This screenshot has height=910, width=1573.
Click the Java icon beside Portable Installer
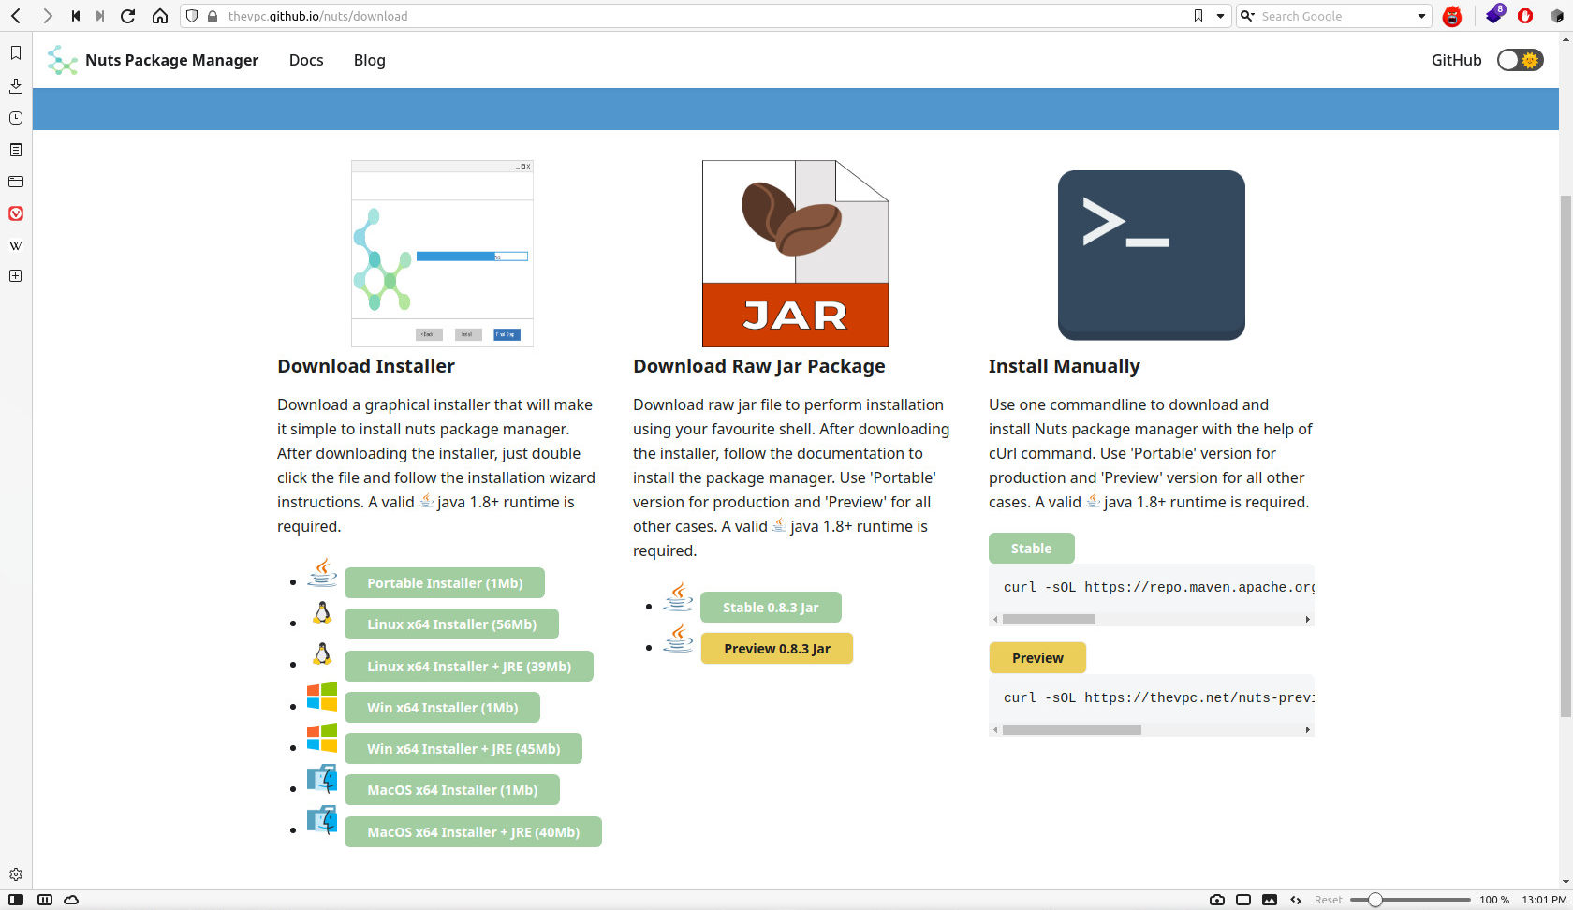point(322,572)
